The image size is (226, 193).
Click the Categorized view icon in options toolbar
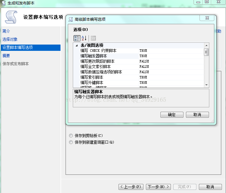point(77,38)
